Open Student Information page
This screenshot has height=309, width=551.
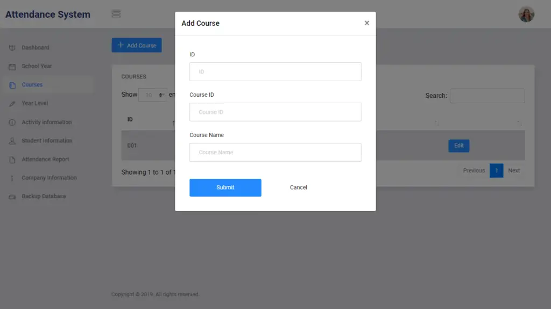47,140
